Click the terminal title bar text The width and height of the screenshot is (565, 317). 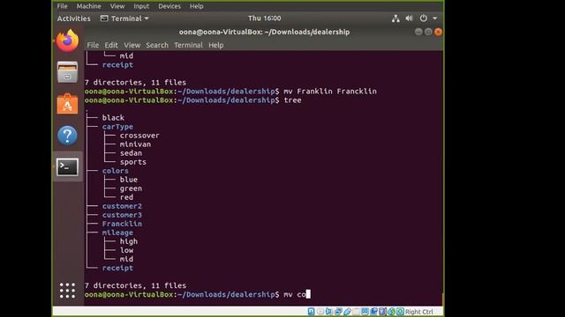[264, 32]
